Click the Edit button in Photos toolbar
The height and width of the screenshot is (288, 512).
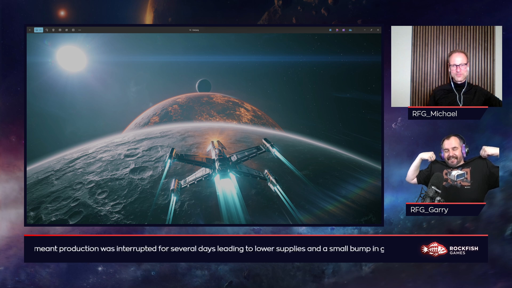tap(39, 30)
